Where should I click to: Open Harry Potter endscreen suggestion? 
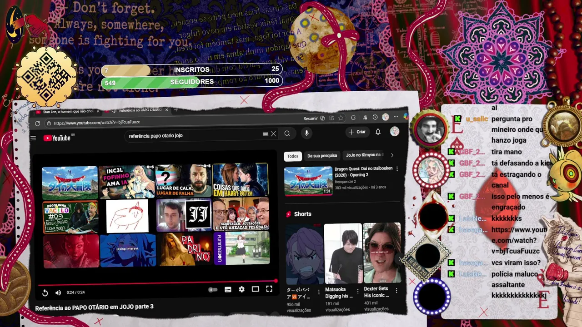tap(240, 179)
